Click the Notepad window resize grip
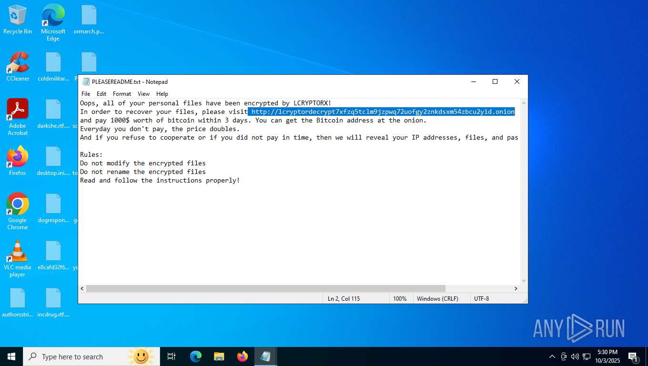 coord(525,300)
